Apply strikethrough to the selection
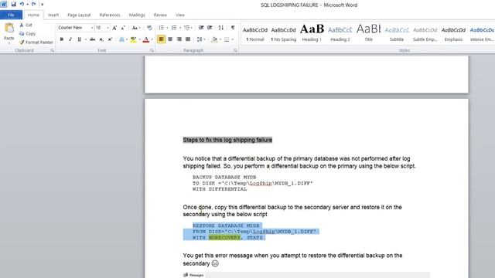The height and width of the screenshot is (278, 495). click(92, 39)
